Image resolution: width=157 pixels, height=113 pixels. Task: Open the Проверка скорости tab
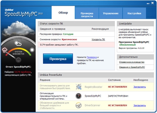[87, 15]
